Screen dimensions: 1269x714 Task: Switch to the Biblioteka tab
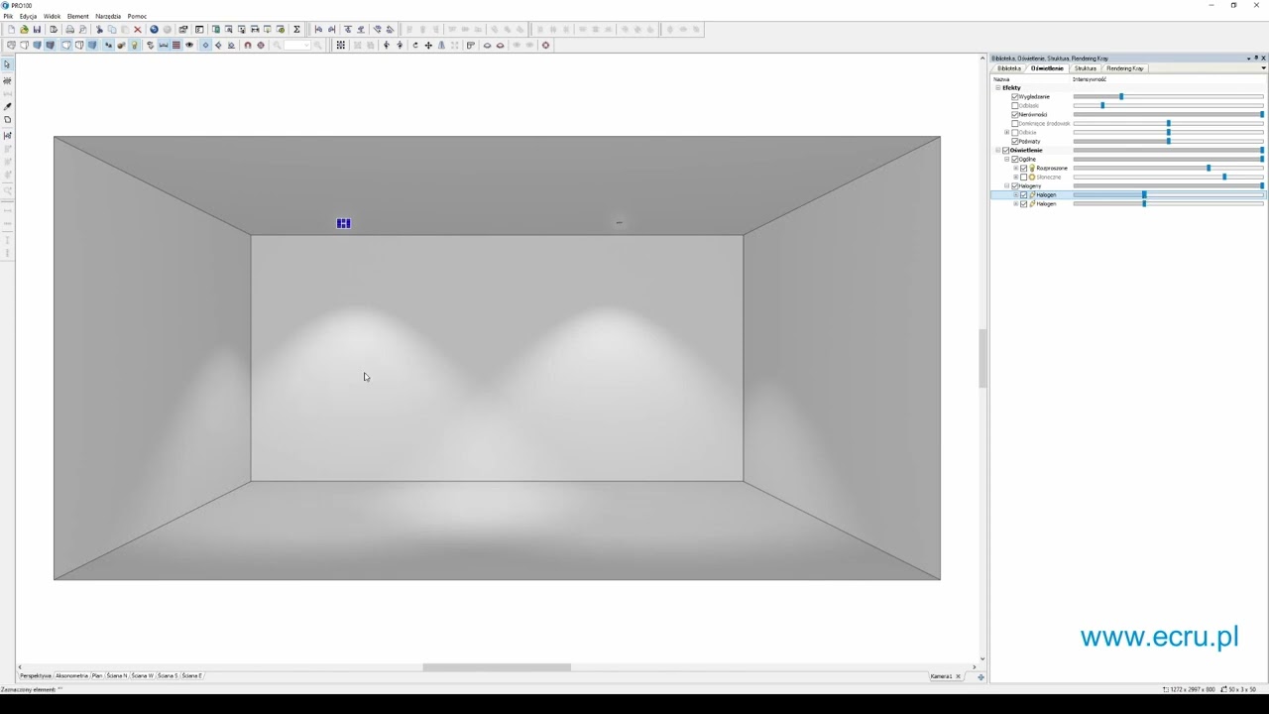coord(1009,68)
